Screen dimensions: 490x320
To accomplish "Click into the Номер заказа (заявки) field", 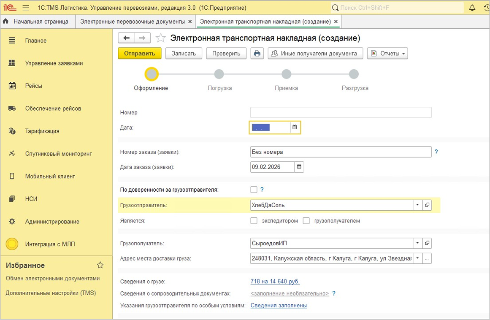I will coord(340,152).
